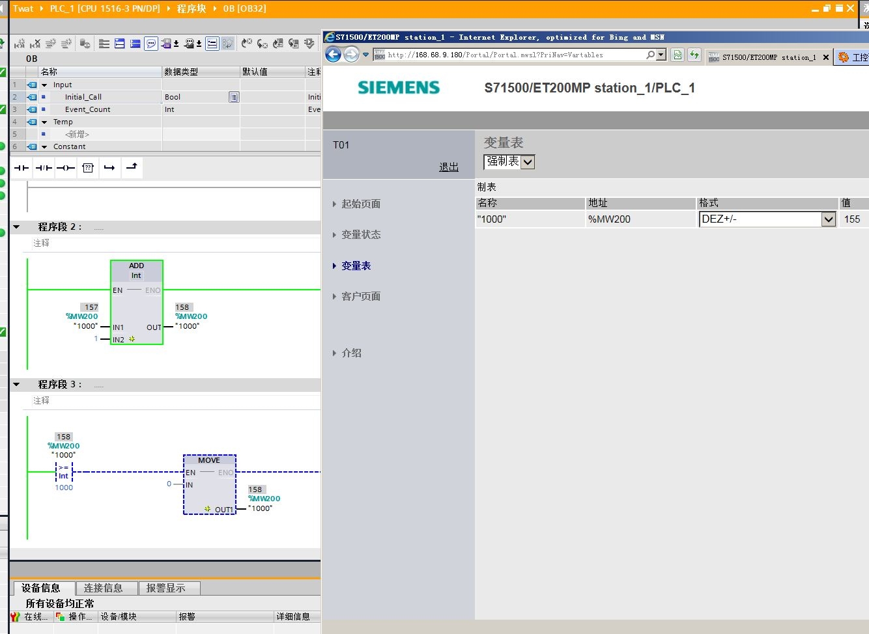
Task: Click the compatibility view icon in browser
Action: [677, 55]
